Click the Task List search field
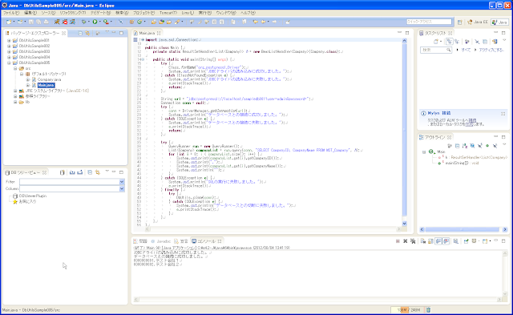513x315 pixels. point(436,50)
